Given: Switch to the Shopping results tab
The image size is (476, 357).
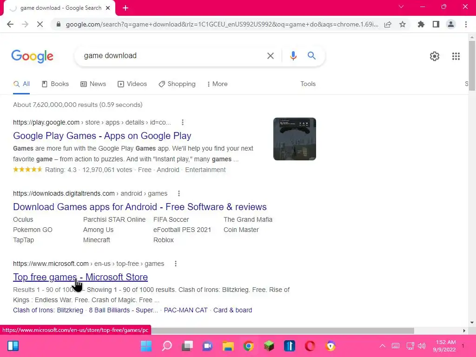Looking at the screenshot, I should tap(177, 84).
